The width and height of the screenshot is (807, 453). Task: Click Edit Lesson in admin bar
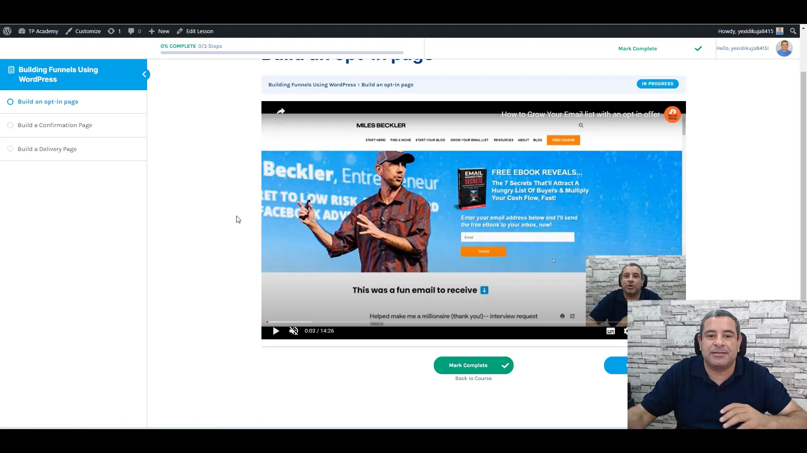pos(195,31)
